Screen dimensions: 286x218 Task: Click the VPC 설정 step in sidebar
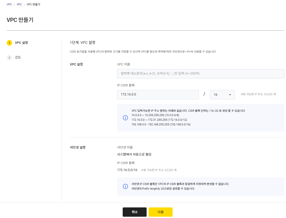pyautogui.click(x=20, y=43)
